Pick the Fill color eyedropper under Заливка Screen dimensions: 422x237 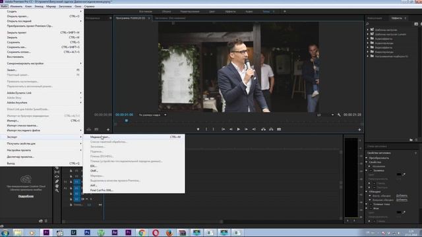click(x=404, y=174)
